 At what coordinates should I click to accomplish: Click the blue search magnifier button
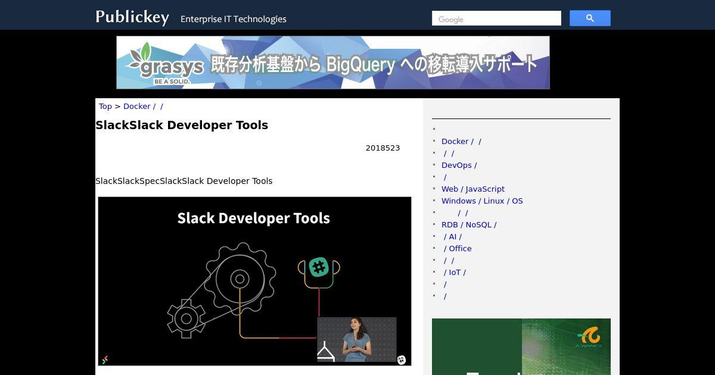(x=590, y=18)
